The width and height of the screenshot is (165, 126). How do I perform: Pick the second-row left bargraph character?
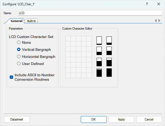pos(99,51)
